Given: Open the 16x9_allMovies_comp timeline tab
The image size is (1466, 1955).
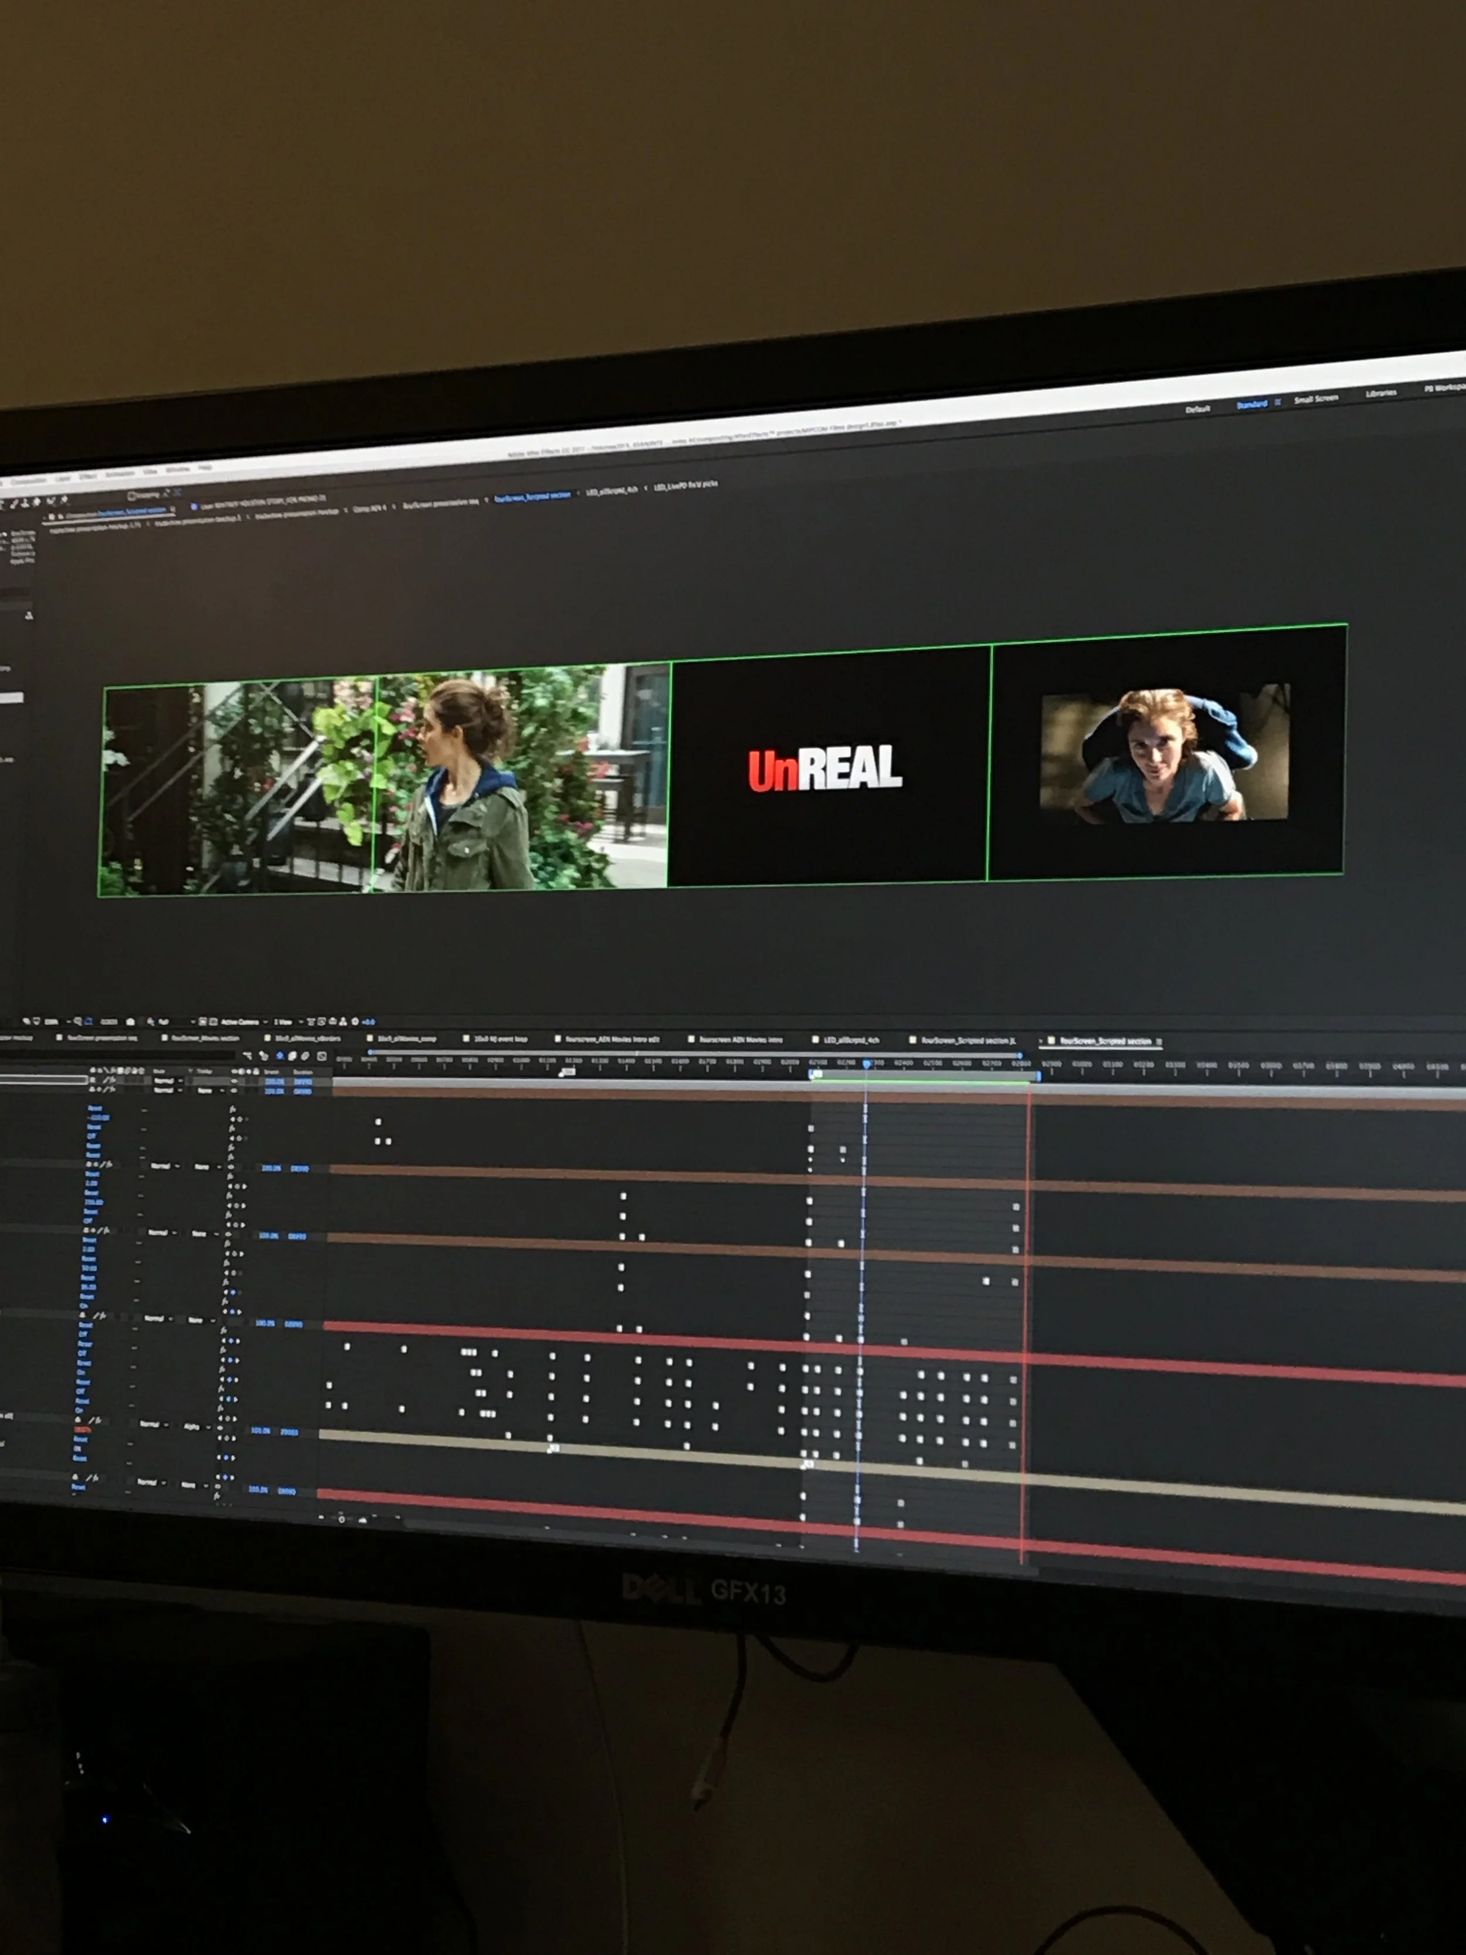Looking at the screenshot, I should pos(406,1039).
